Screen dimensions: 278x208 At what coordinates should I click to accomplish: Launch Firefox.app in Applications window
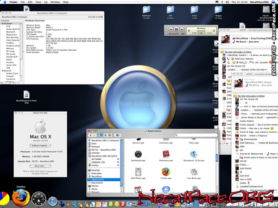[x=166, y=173]
